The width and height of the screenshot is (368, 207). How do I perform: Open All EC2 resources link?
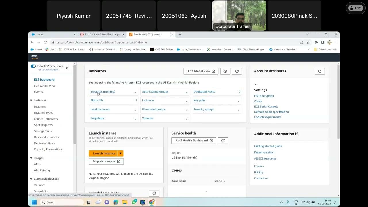pyautogui.click(x=265, y=158)
